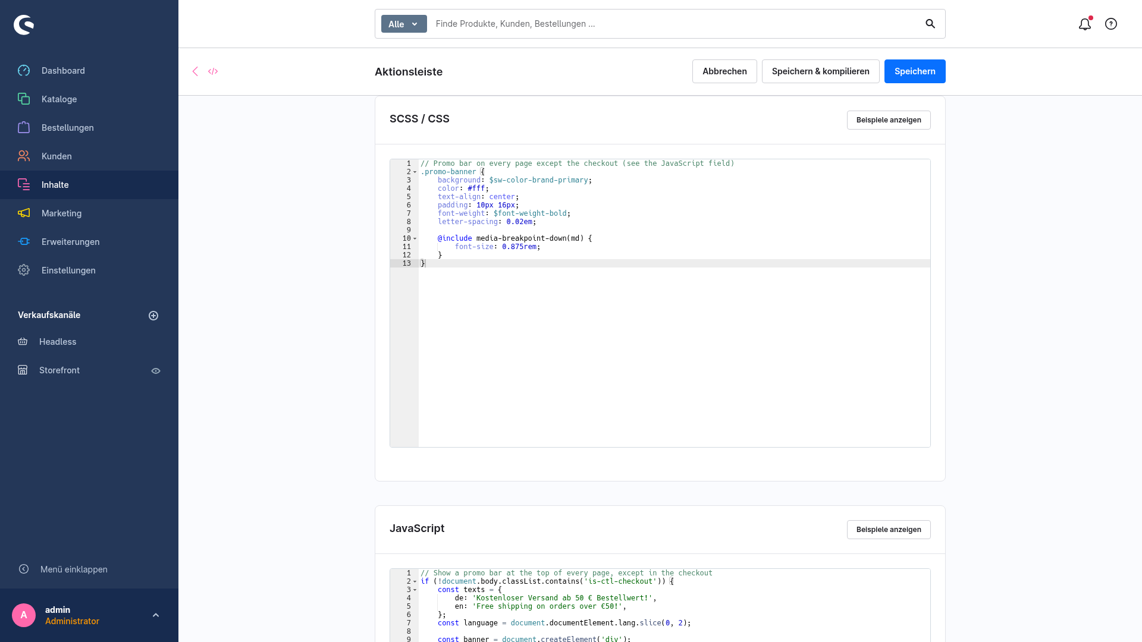Go back with the pink chevron arrow
This screenshot has height=642, width=1142.
(x=195, y=71)
